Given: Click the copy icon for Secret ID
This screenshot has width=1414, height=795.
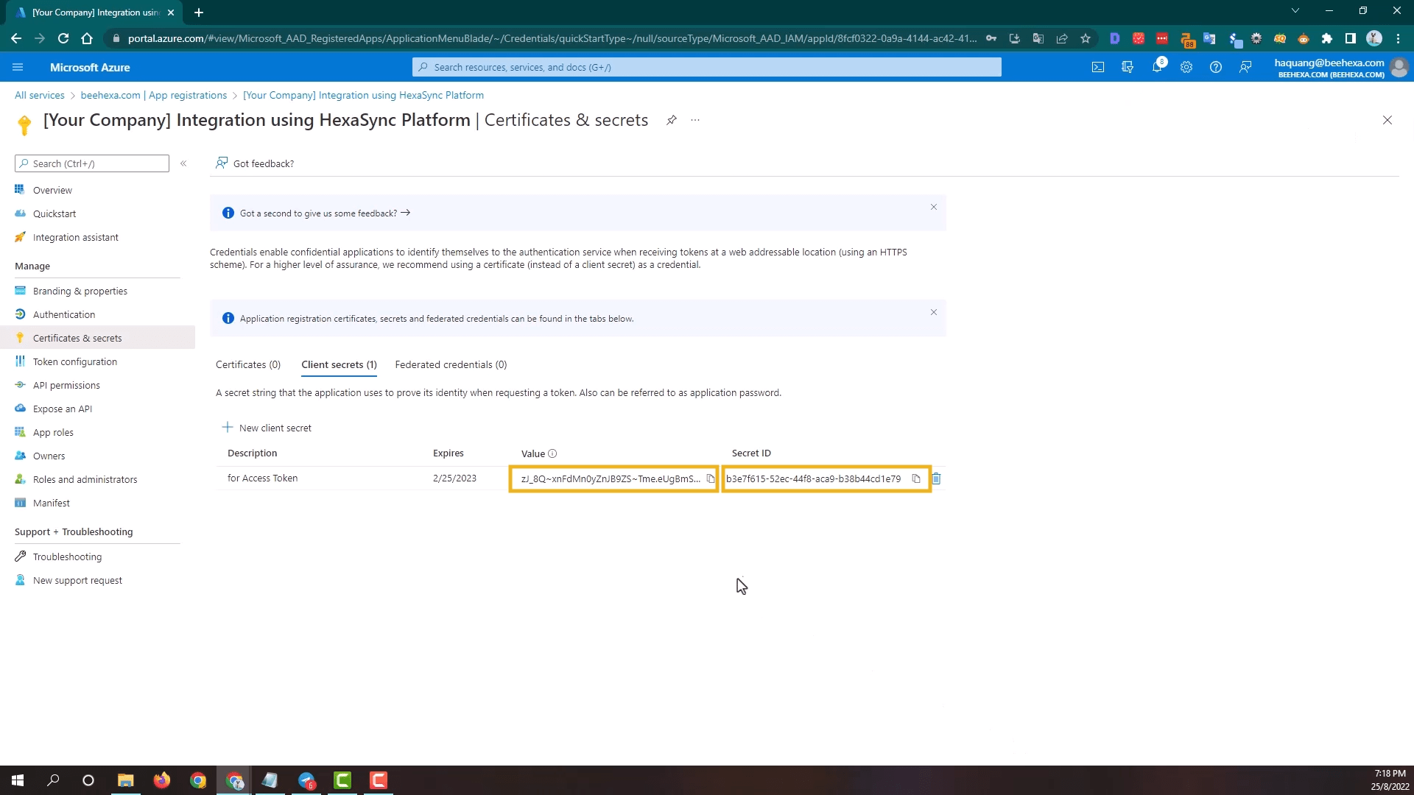Looking at the screenshot, I should pyautogui.click(x=917, y=478).
